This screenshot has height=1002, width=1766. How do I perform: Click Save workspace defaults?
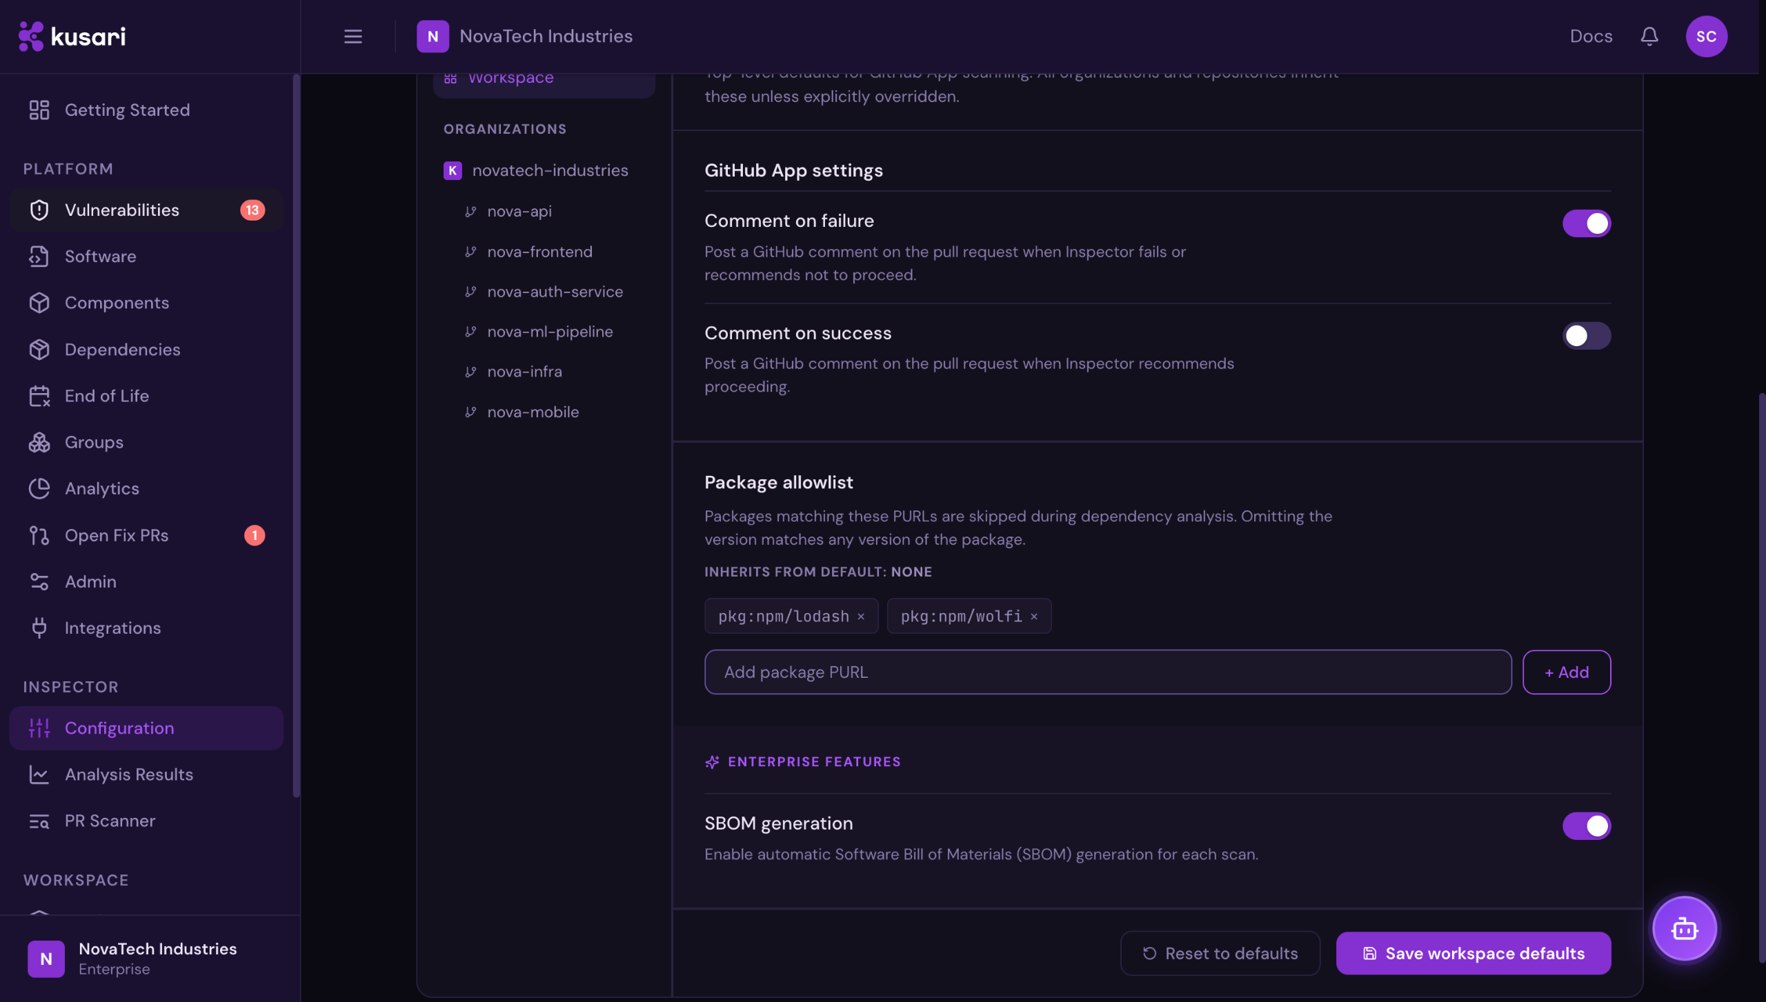coord(1473,953)
